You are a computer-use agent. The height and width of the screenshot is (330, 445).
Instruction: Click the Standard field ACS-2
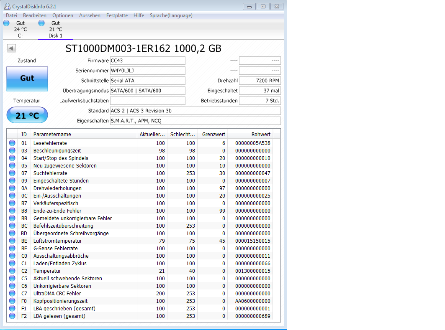[x=195, y=111]
